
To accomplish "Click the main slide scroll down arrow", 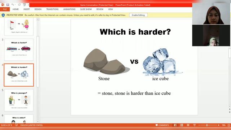I will click(x=230, y=106).
